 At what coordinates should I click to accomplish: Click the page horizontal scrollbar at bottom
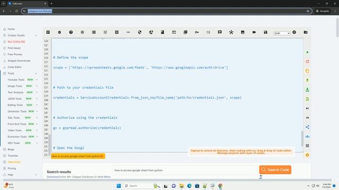click(x=167, y=180)
